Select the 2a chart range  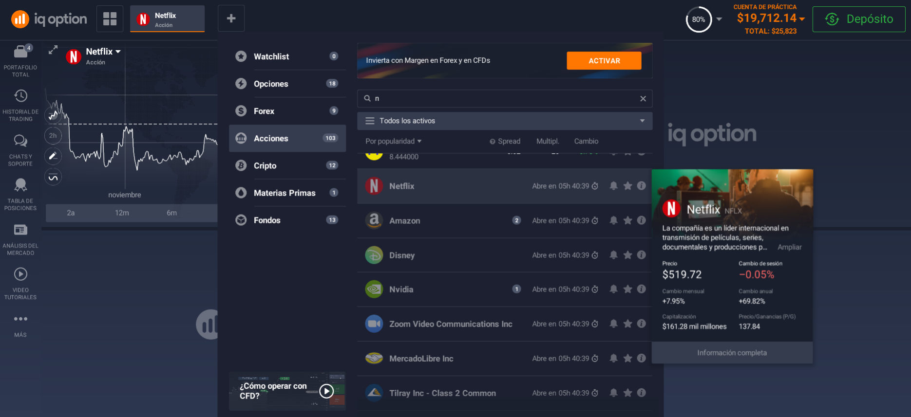(71, 213)
